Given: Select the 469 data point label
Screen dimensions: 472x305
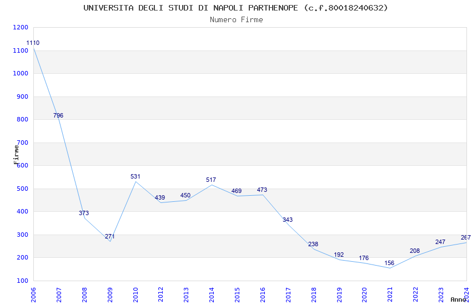Looking at the screenshot, I should tap(237, 191).
